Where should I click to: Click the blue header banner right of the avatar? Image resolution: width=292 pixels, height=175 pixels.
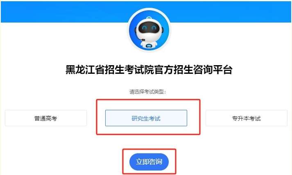231,12
